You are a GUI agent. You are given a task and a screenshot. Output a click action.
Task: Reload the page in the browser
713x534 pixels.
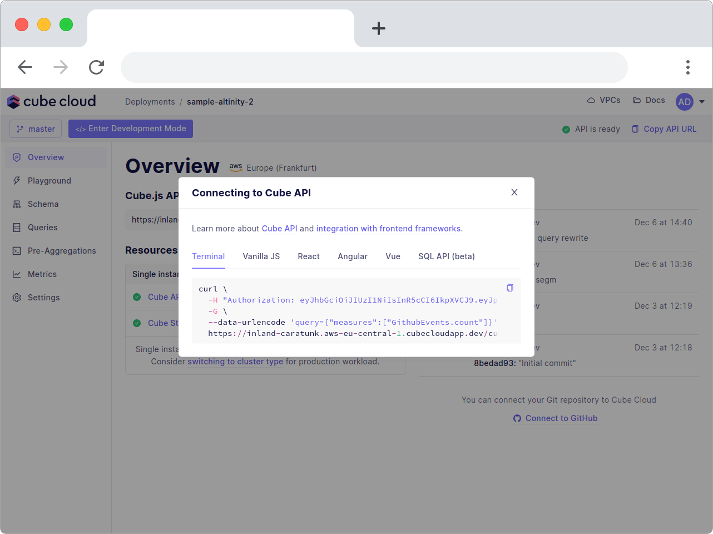point(97,67)
